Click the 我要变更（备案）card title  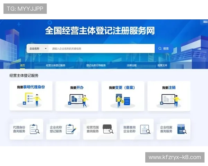122,87
